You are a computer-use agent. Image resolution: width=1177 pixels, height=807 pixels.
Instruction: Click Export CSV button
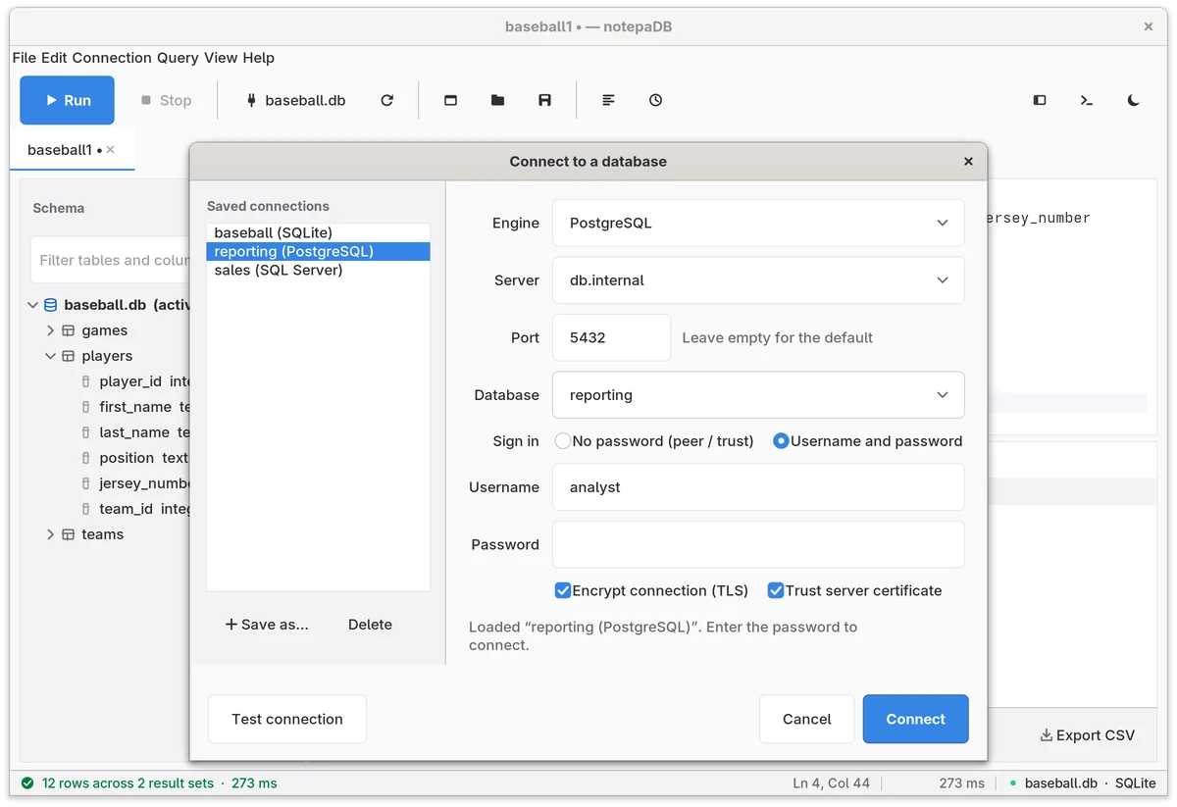tap(1088, 735)
